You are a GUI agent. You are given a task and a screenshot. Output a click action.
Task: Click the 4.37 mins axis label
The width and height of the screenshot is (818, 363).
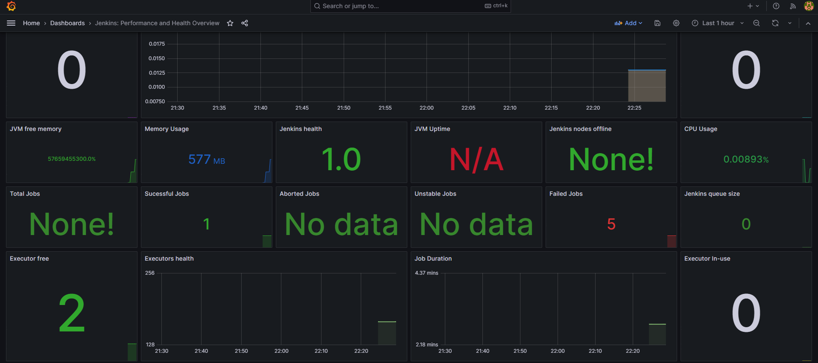pos(427,273)
